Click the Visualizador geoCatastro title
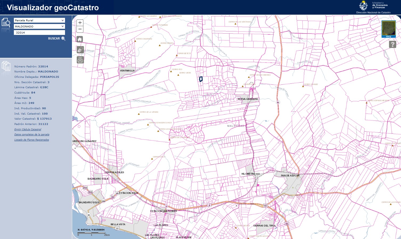Viewport: 401px width, 239px height. click(x=53, y=7)
